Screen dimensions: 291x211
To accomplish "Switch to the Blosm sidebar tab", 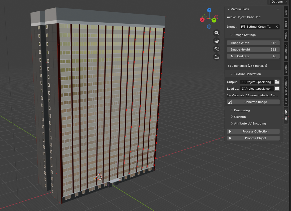I will (286, 69).
